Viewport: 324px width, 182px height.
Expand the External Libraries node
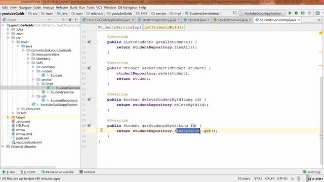tap(3, 147)
